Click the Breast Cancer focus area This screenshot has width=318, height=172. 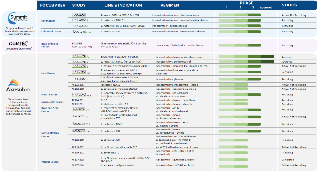click(49, 94)
